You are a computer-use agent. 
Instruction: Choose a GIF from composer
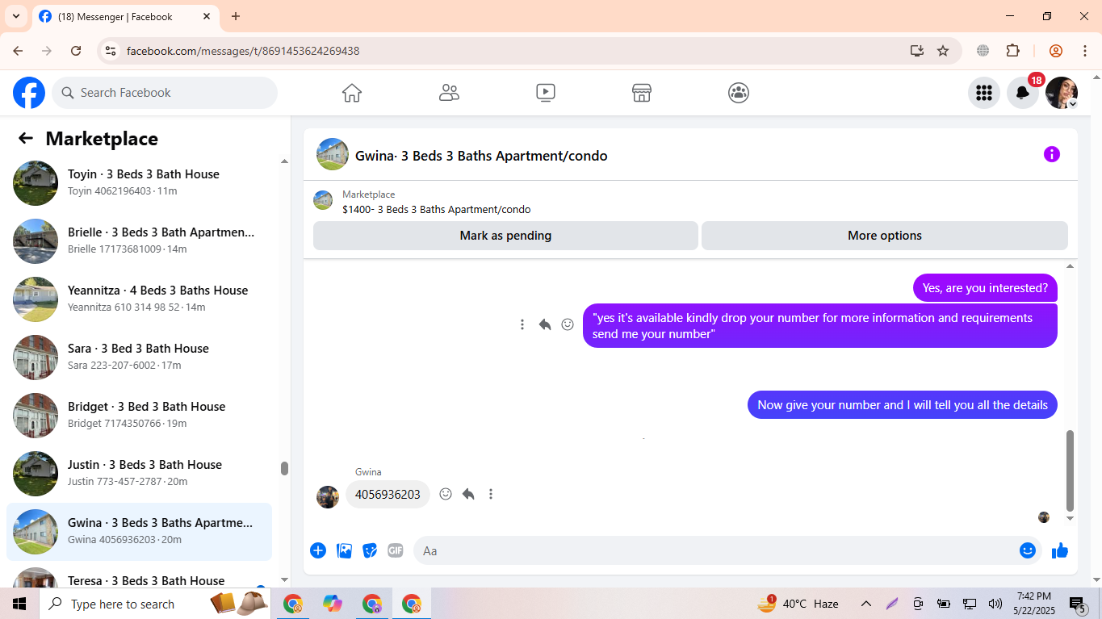(395, 550)
